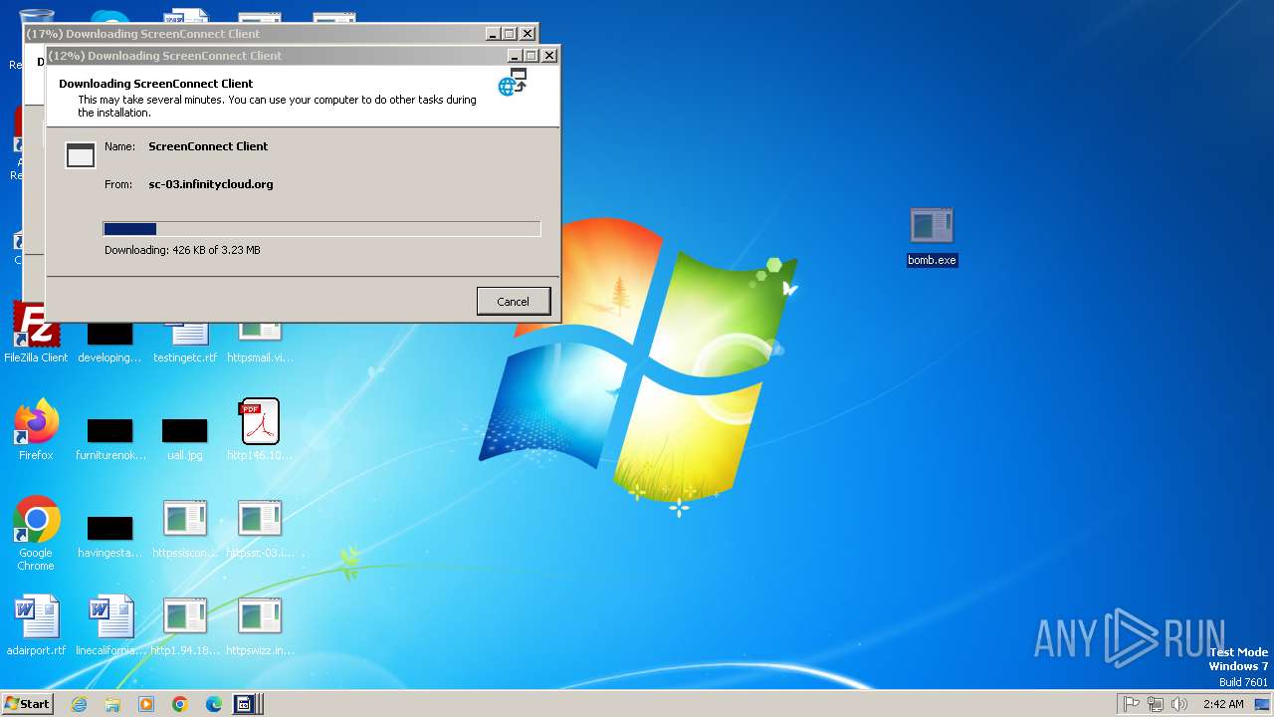The width and height of the screenshot is (1274, 717).
Task: Maximize the (12%) Downloading ScreenConnect Client window
Action: tap(531, 56)
